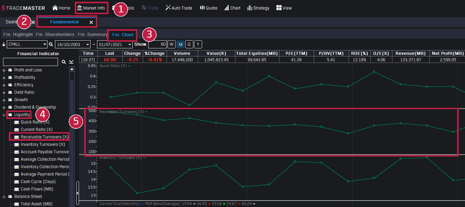Click the Show count input field
This screenshot has width=465, height=207.
(x=157, y=44)
